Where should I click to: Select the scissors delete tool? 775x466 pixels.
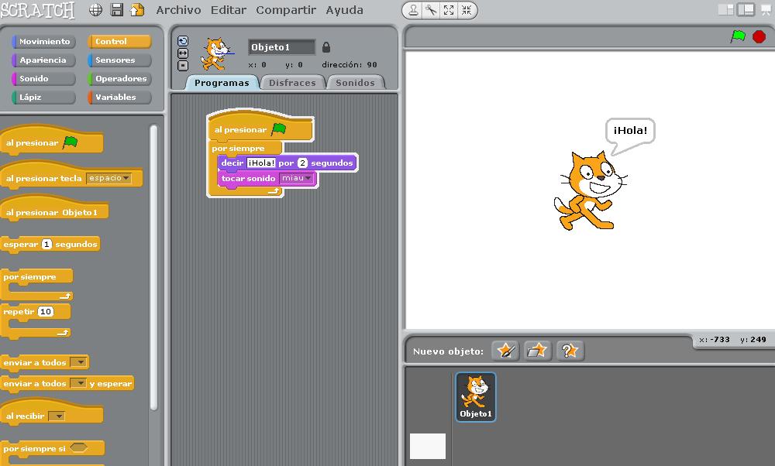(x=431, y=10)
